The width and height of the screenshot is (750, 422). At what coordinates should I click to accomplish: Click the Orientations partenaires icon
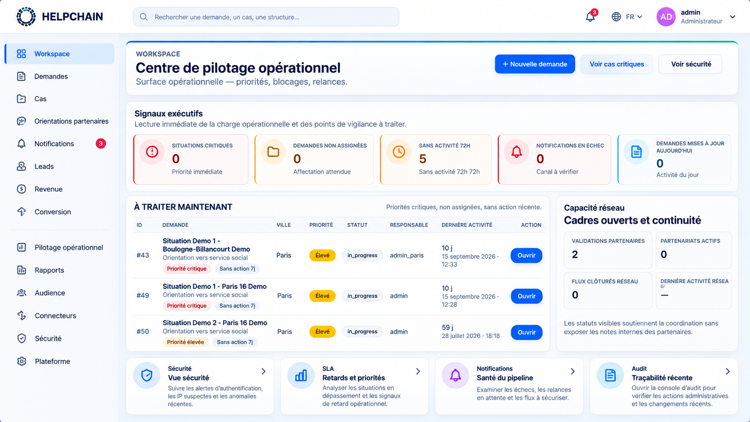coord(21,121)
